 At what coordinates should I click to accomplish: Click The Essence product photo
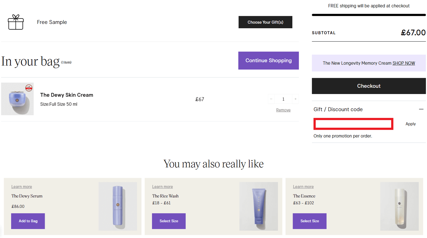click(399, 206)
